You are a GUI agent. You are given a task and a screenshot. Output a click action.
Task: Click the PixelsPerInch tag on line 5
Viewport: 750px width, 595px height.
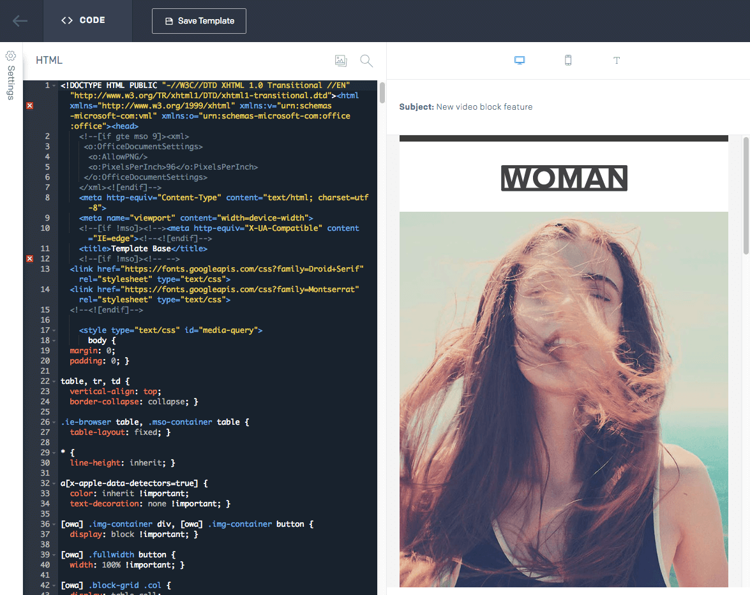[173, 167]
